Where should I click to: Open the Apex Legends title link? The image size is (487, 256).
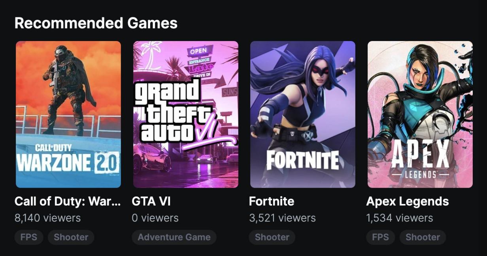(407, 201)
